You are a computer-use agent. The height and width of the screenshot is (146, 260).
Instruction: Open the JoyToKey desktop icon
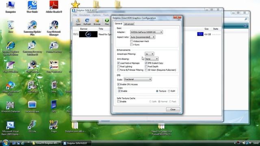(x=32, y=87)
